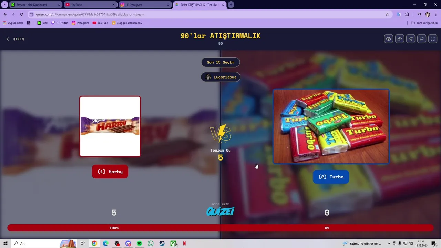
Task: Open volume control in system tray
Action: tap(411, 244)
